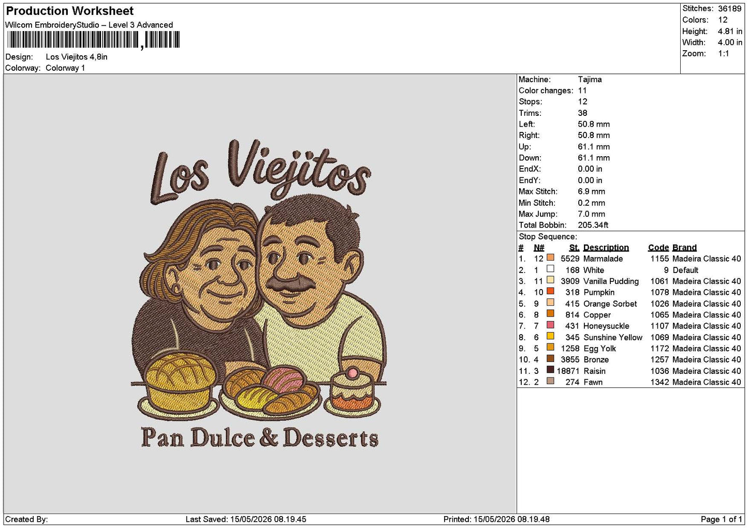Click the Fawn code 1342
Viewport: 748px width, 528px height.
click(659, 382)
